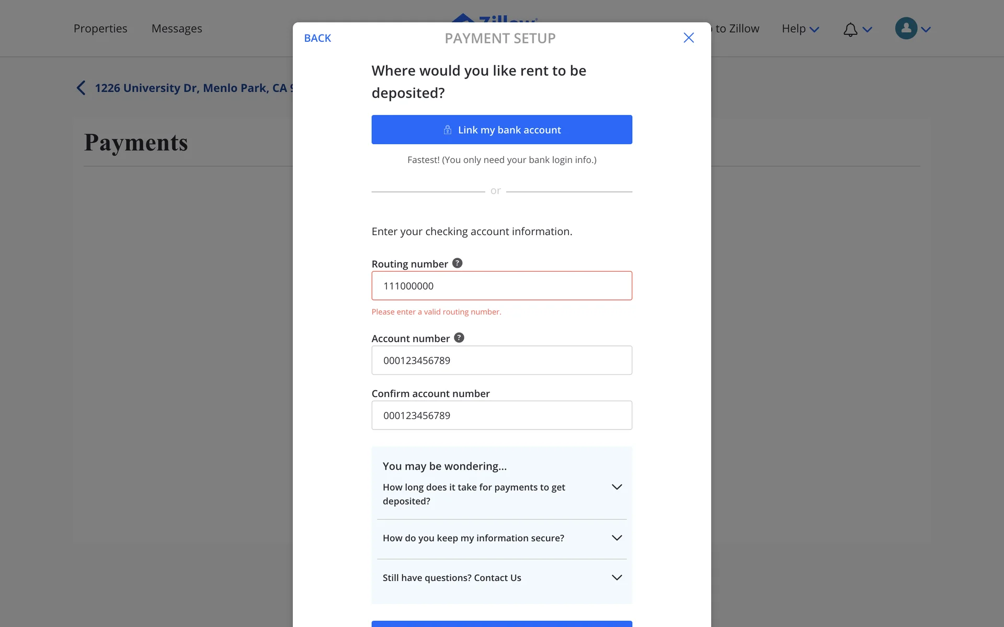
Task: Select the Confirm account number field
Action: [x=501, y=415]
